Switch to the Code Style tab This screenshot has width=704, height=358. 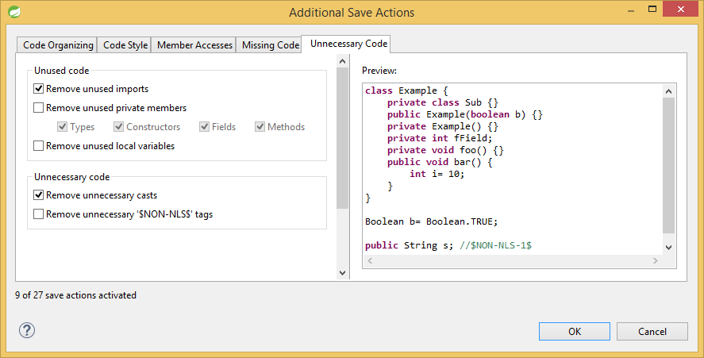pos(125,45)
